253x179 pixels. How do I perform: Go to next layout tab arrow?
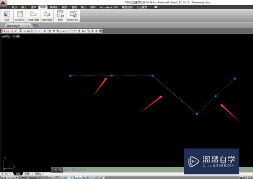8,174
